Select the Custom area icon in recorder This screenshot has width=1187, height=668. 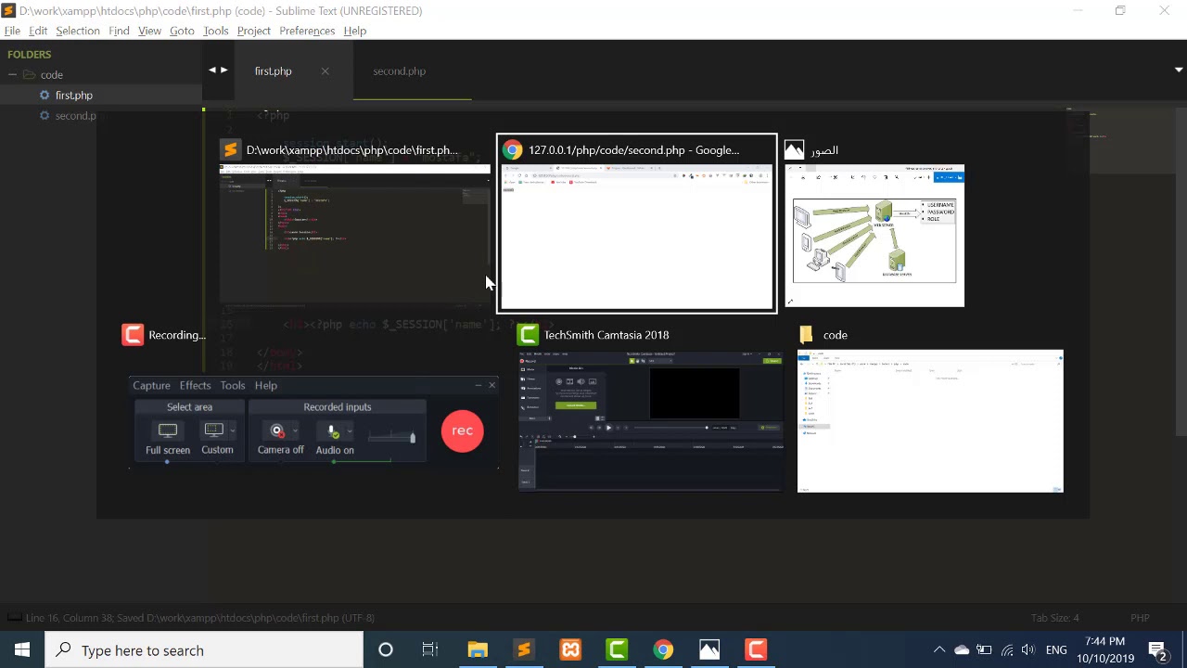point(214,430)
